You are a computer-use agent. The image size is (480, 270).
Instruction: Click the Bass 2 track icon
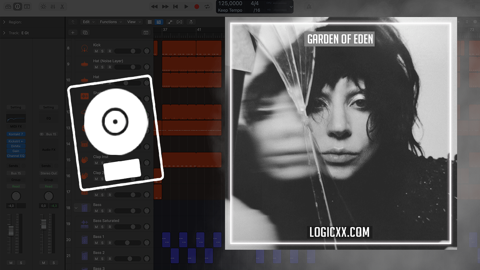point(85,255)
